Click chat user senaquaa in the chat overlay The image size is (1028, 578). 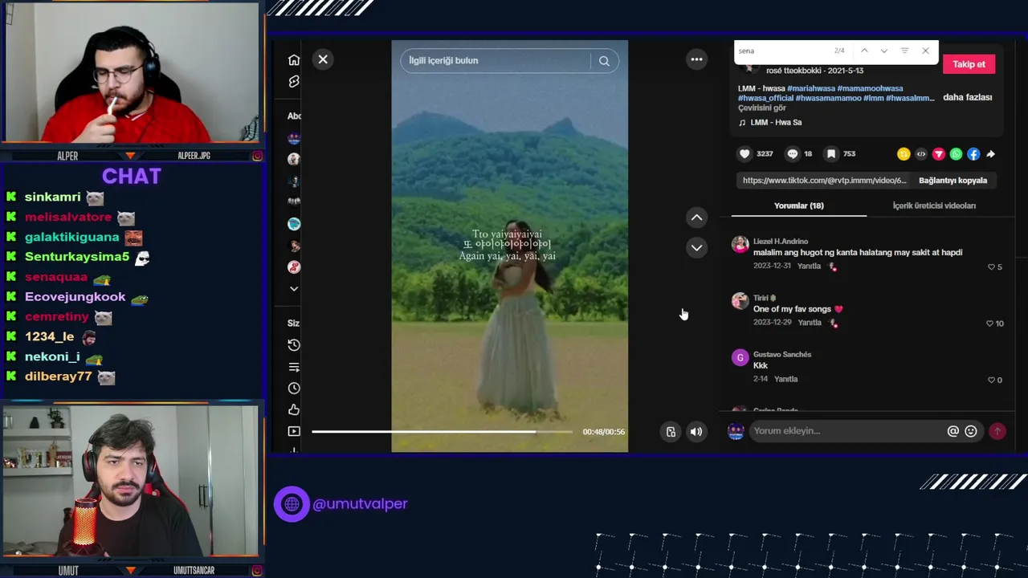tap(56, 277)
